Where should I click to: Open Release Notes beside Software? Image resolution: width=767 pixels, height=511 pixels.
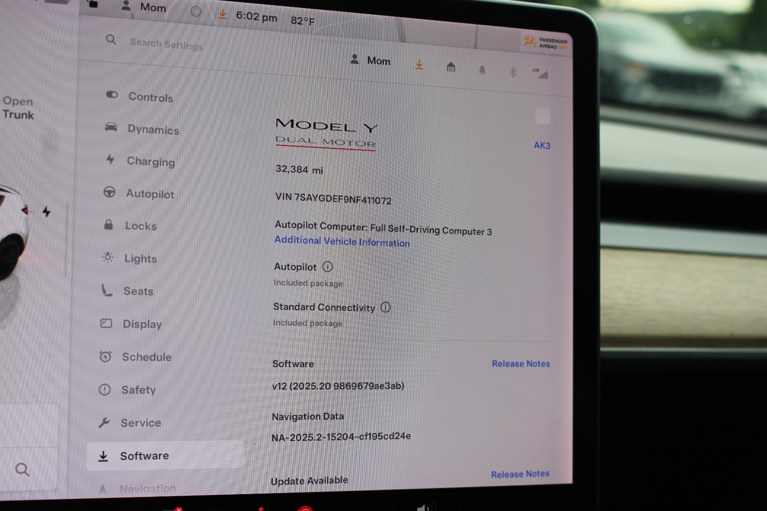521,363
